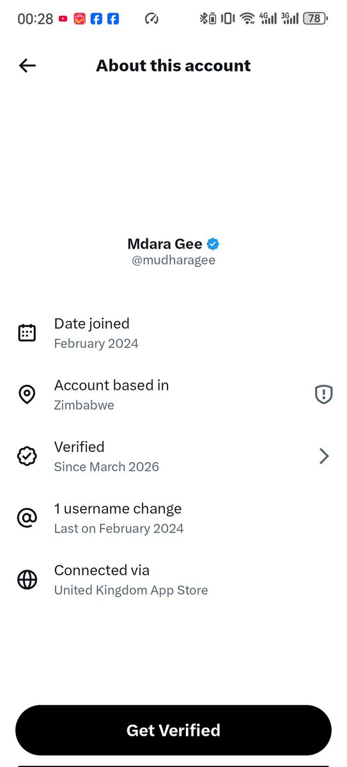This screenshot has width=347, height=767.
Task: Tap the Date joined February 2024 entry
Action: point(173,333)
